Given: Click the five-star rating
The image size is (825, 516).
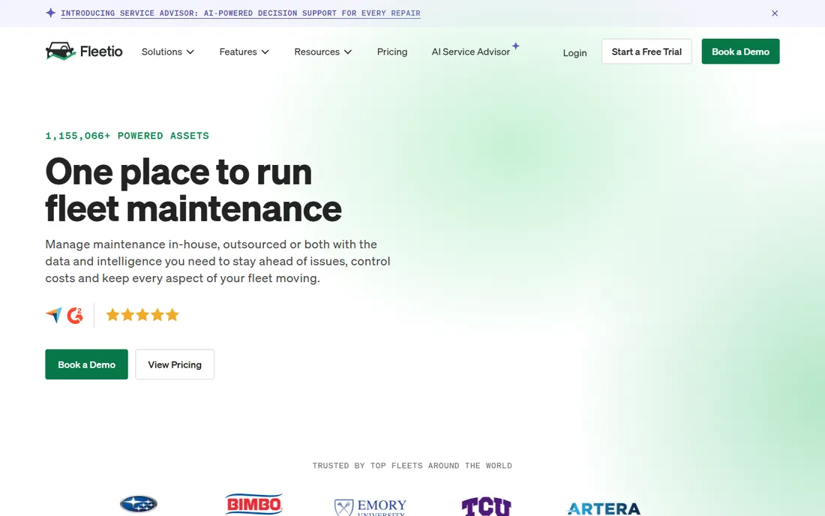Looking at the screenshot, I should [142, 315].
